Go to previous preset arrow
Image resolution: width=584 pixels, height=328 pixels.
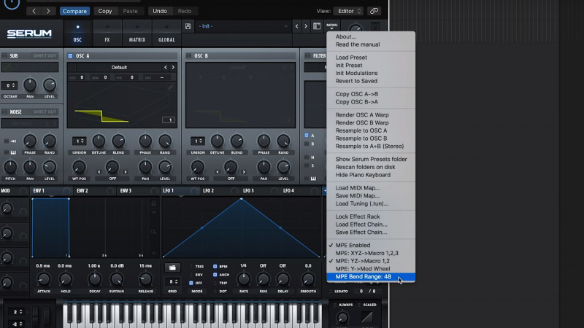point(297,26)
